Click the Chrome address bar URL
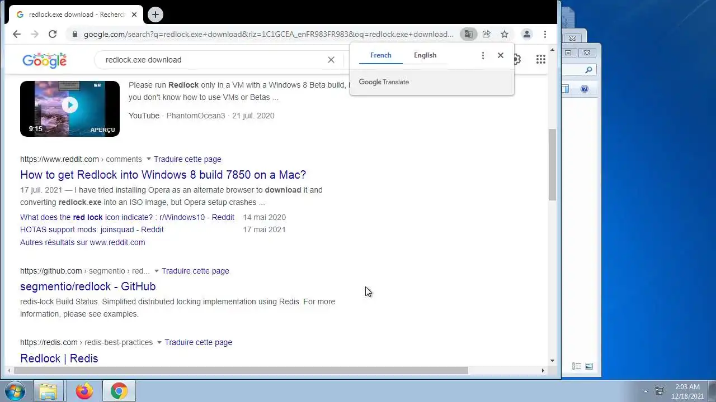This screenshot has height=402, width=716. click(x=268, y=34)
